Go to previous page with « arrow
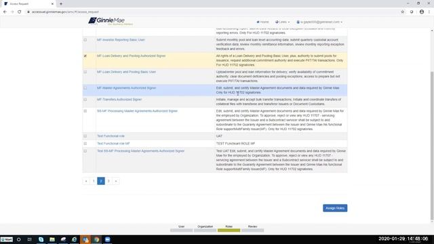 [86, 181]
